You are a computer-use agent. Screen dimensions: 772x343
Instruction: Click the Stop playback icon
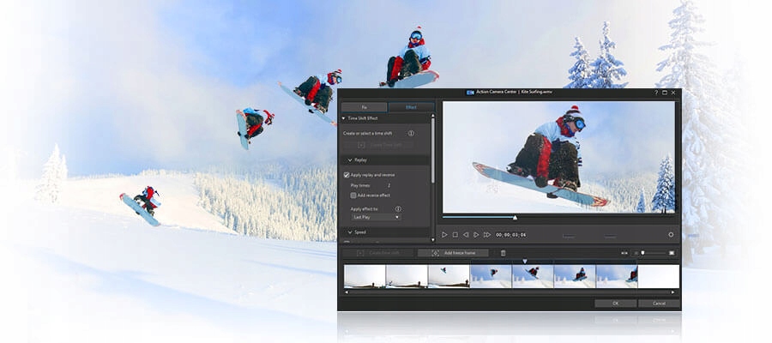point(455,234)
